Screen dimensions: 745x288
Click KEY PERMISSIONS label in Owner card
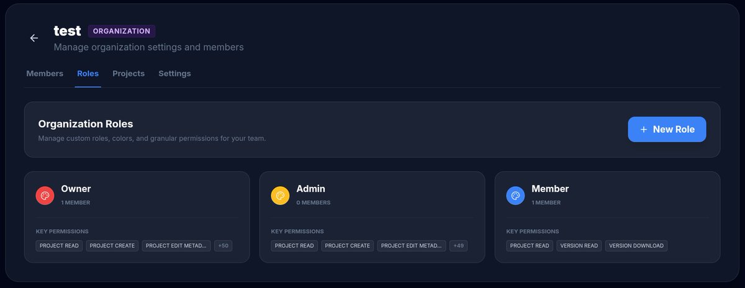tap(62, 232)
